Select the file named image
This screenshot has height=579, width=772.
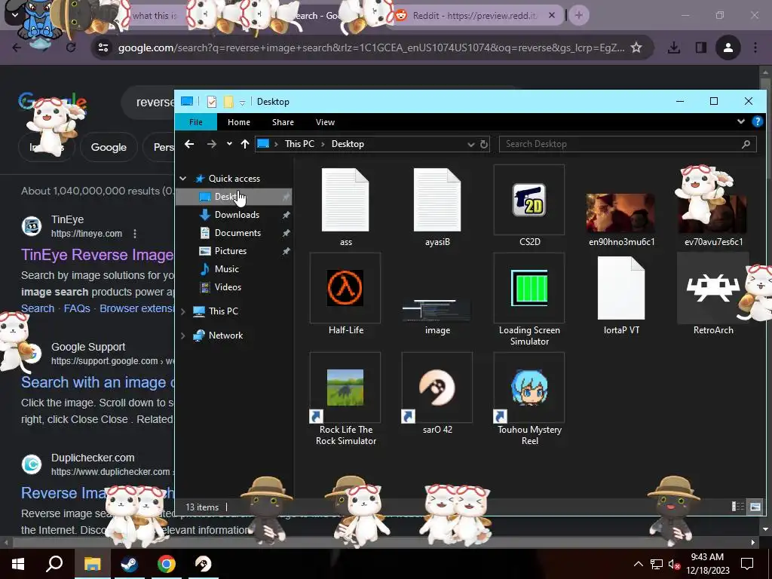(x=437, y=310)
